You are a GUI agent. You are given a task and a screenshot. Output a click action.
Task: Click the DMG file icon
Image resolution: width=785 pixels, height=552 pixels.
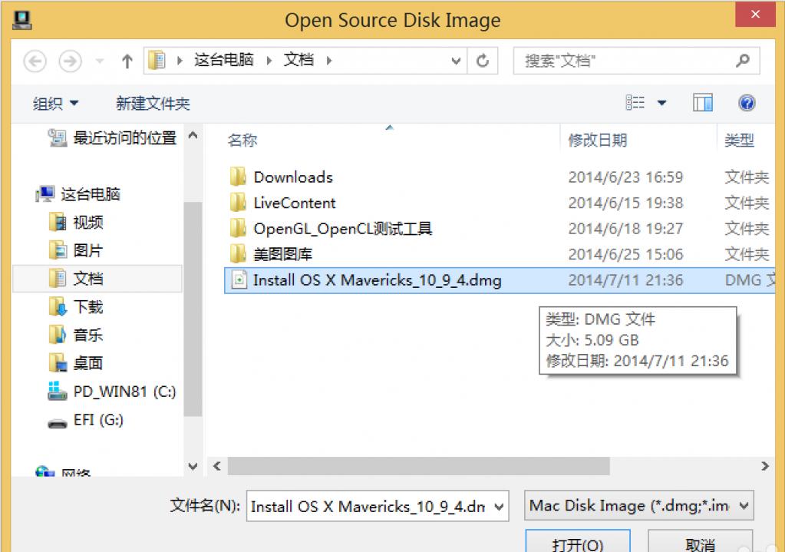click(x=239, y=280)
